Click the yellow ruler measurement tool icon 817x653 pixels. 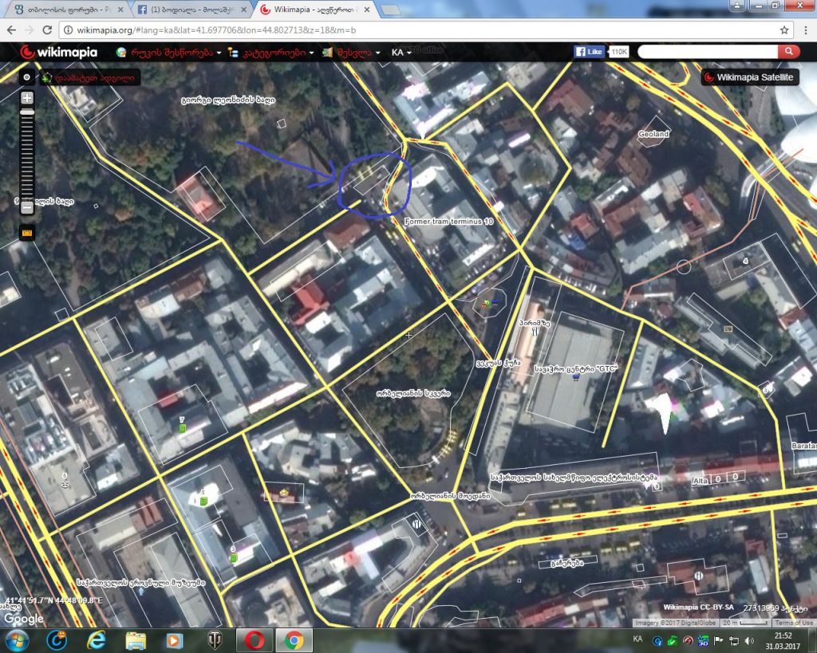[27, 233]
